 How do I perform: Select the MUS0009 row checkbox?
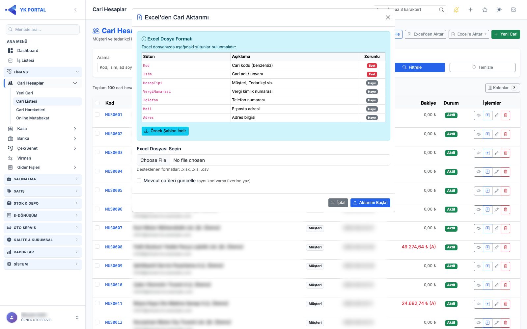(x=97, y=265)
